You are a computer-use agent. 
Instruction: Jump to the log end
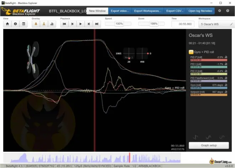[x=97, y=24]
